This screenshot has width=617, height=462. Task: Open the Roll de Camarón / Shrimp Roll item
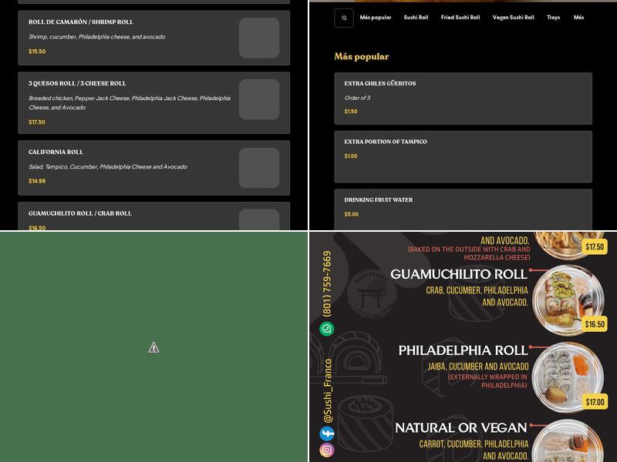(x=153, y=38)
